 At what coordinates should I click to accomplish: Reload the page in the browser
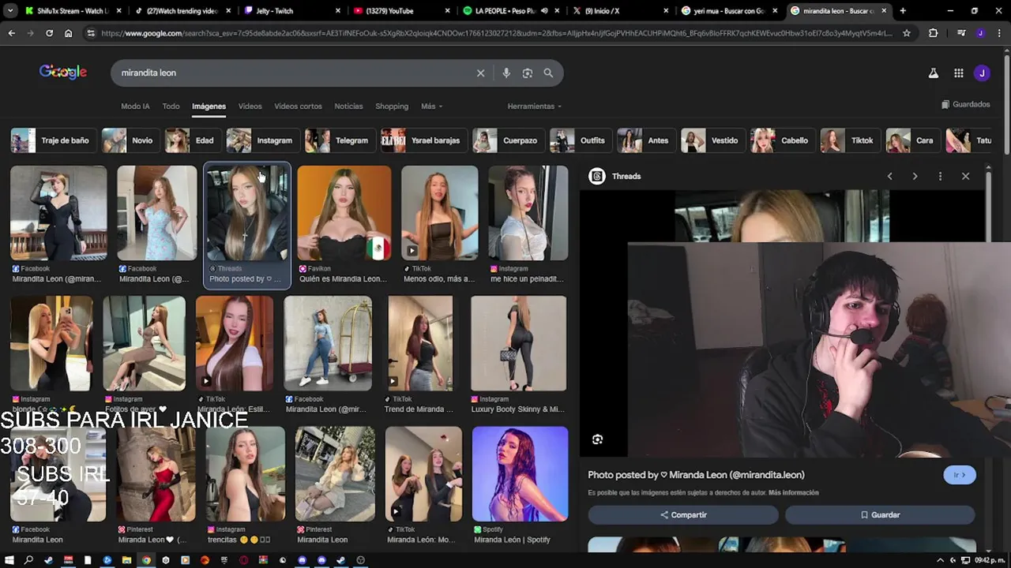click(x=49, y=33)
